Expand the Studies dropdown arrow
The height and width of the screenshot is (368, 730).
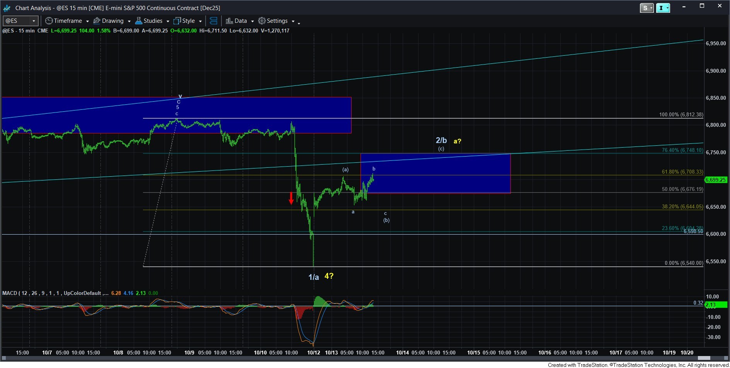168,21
